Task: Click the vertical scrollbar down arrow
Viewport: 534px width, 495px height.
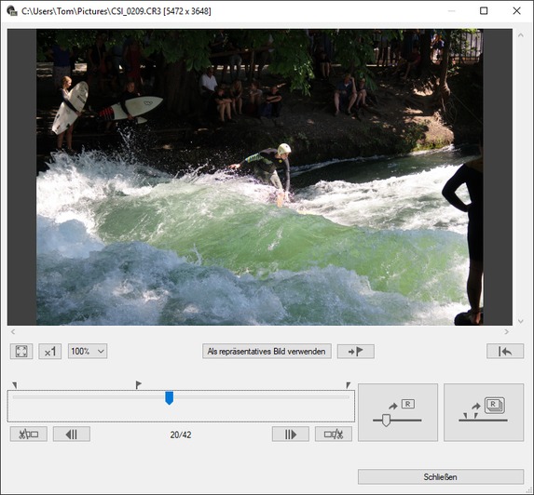Action: pos(520,321)
